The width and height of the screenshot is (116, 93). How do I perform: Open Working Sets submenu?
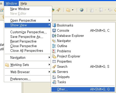[28, 65]
